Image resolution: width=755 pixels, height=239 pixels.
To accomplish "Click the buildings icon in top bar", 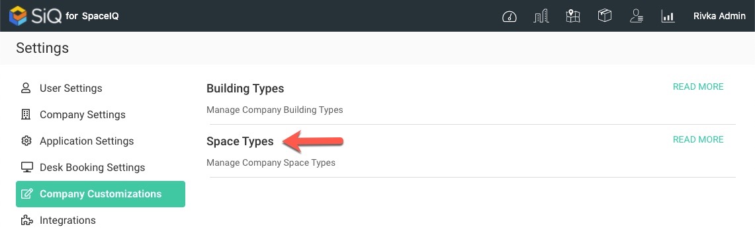I will (541, 17).
